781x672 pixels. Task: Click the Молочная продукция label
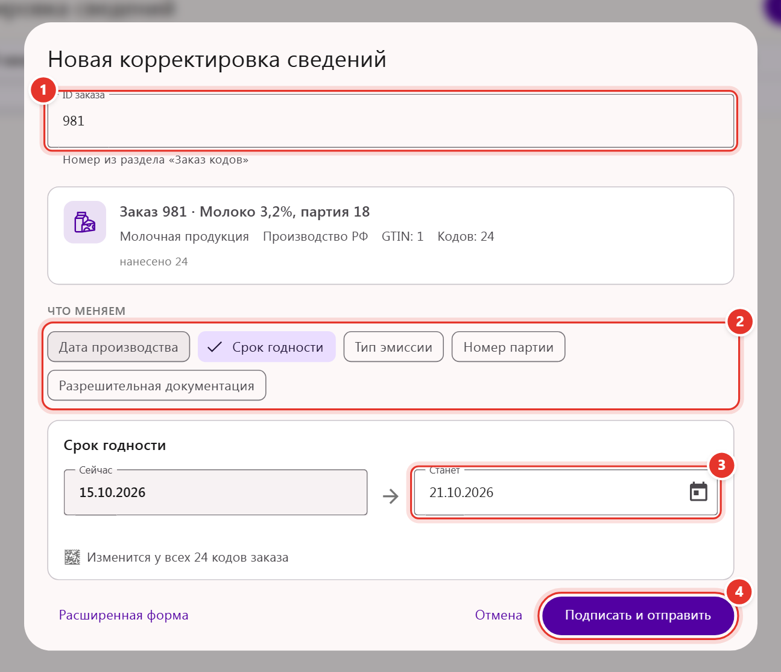pyautogui.click(x=185, y=236)
